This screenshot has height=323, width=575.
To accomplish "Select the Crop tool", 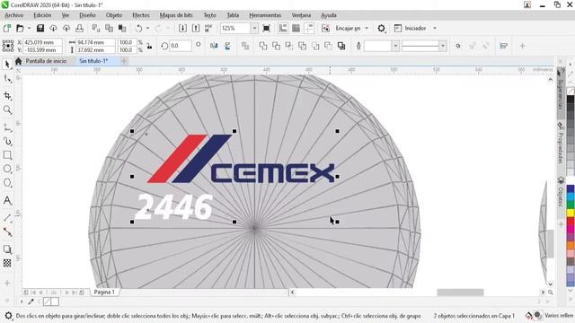I will [7, 96].
